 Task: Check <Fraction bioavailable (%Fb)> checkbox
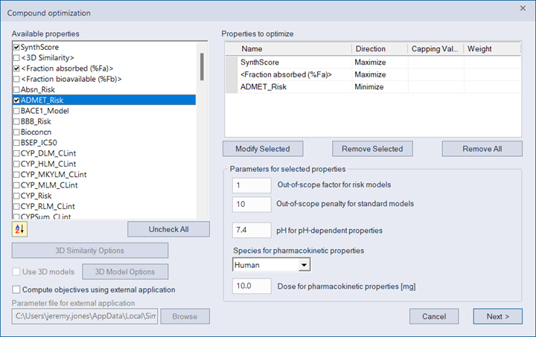coord(16,79)
